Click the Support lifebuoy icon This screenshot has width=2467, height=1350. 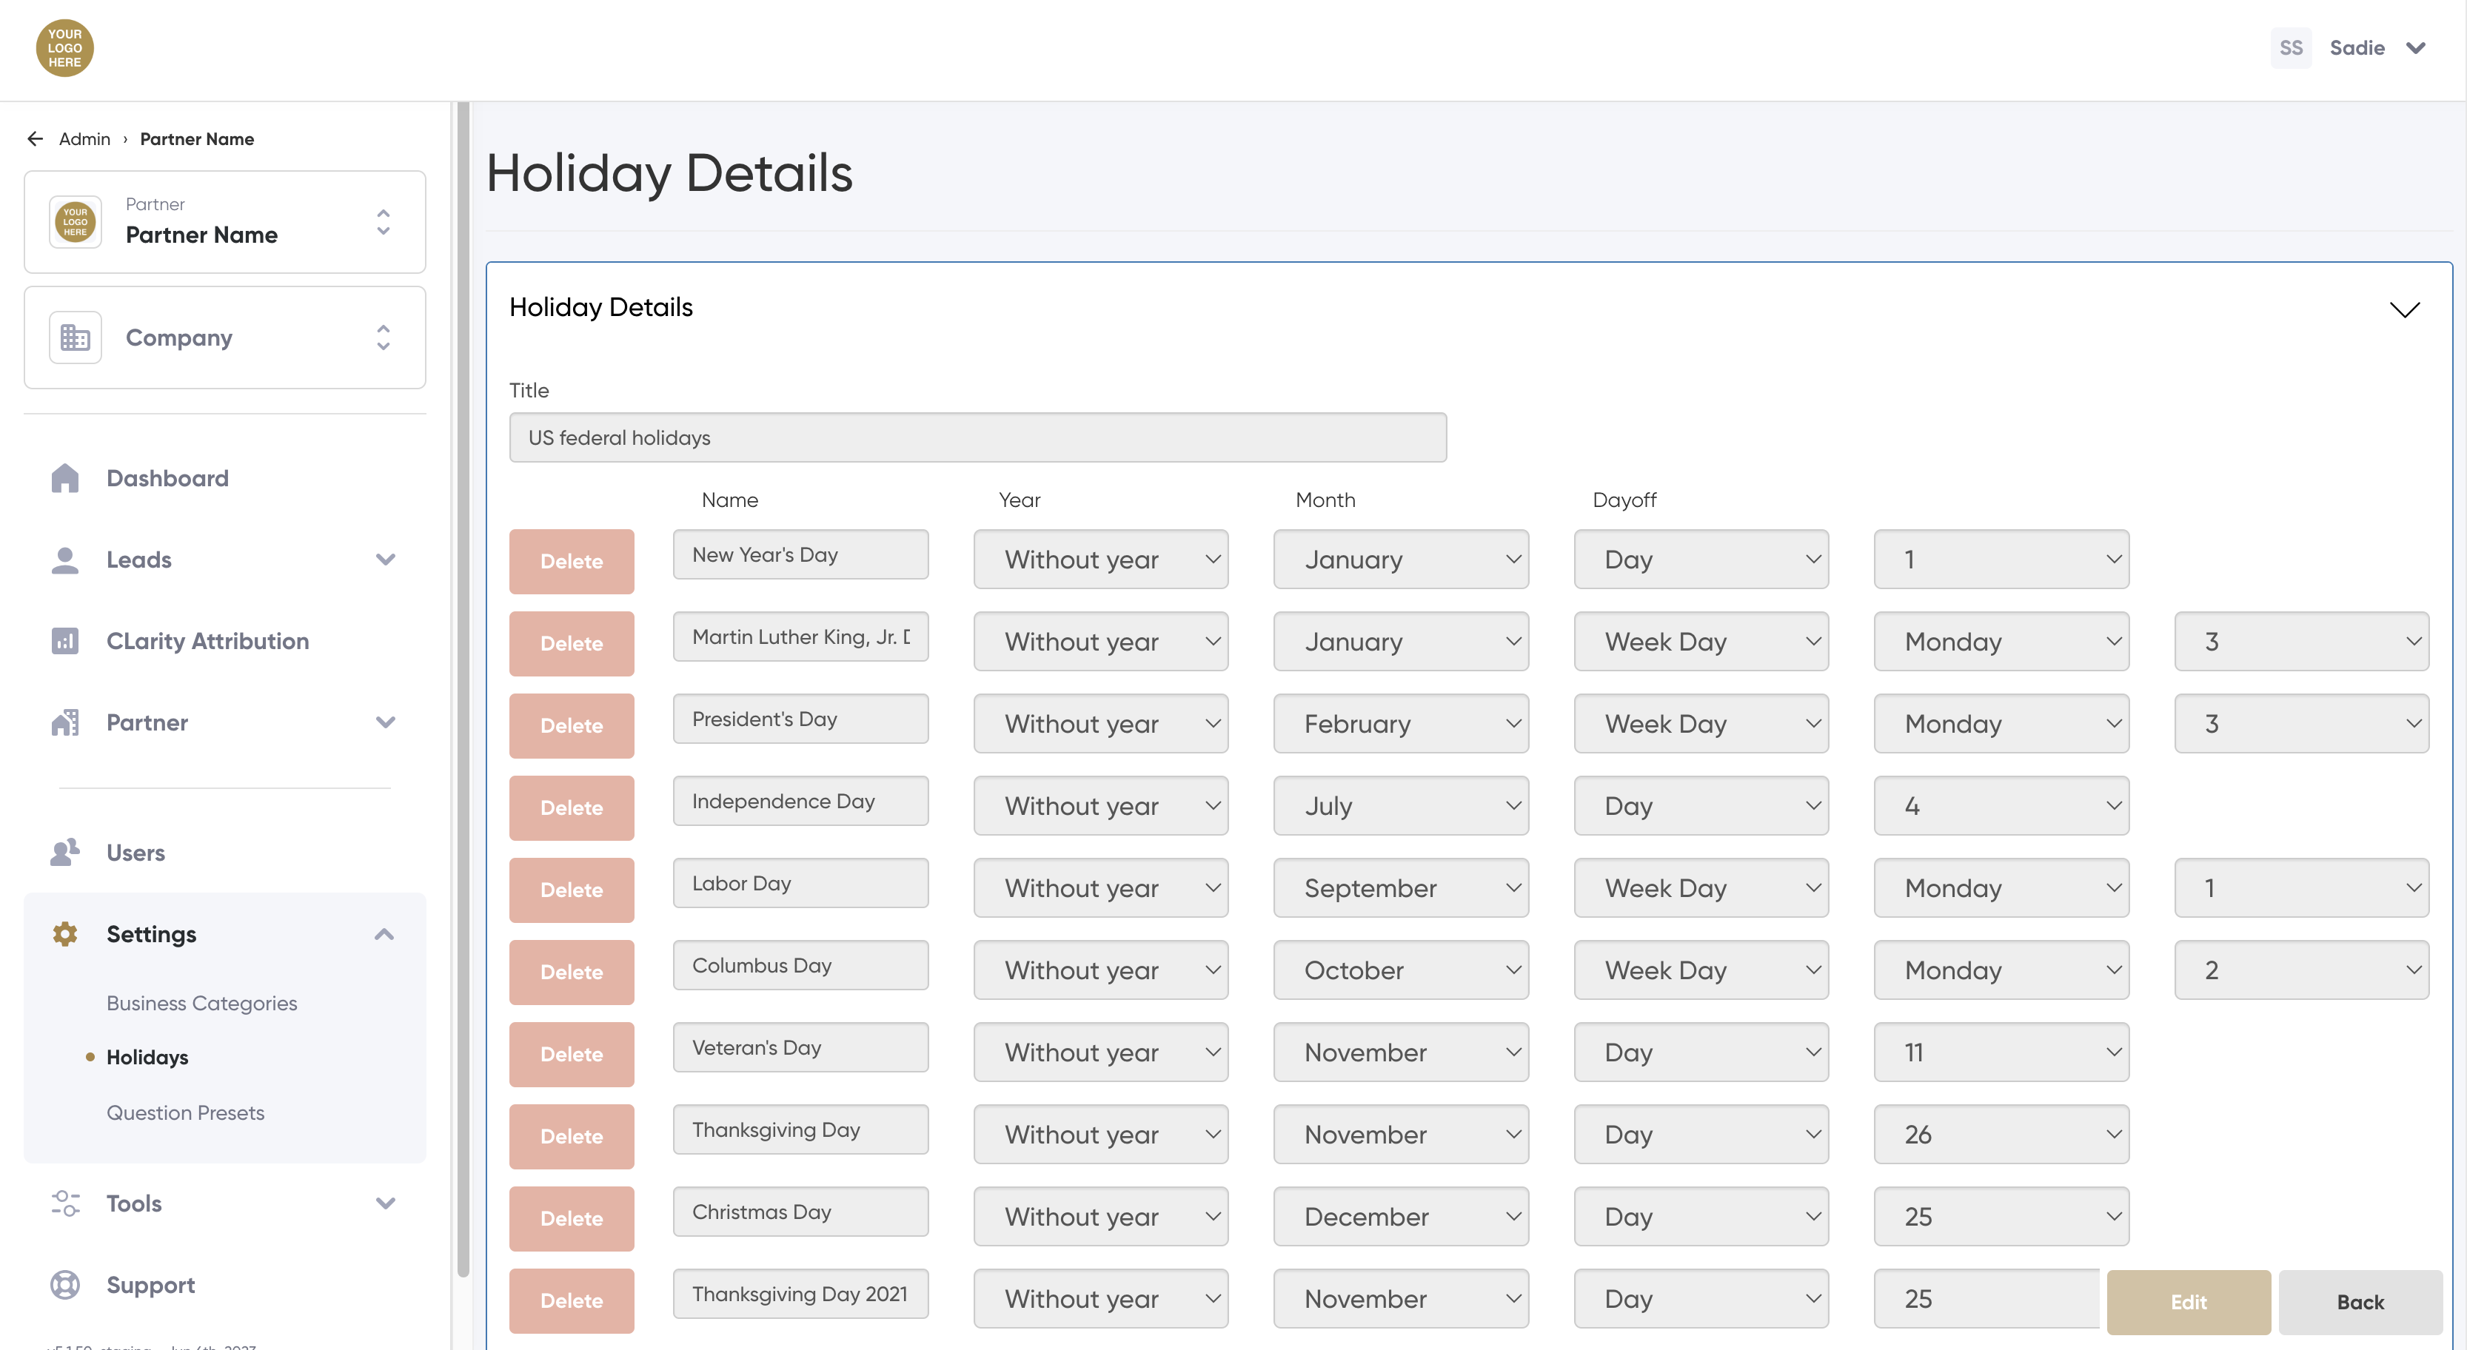tap(64, 1285)
